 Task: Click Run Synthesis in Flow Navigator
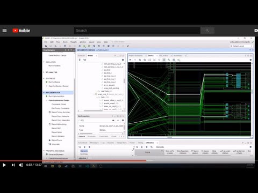click(54, 82)
